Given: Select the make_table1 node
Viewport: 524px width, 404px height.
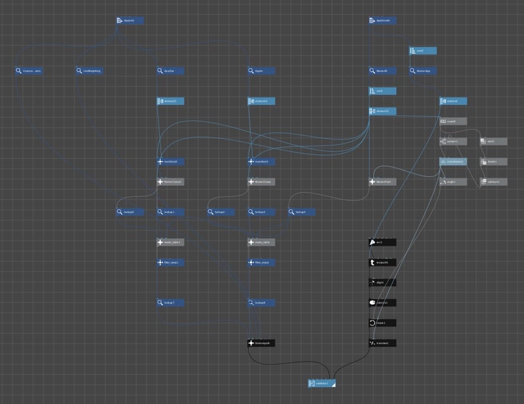Looking at the screenshot, I should pos(170,242).
